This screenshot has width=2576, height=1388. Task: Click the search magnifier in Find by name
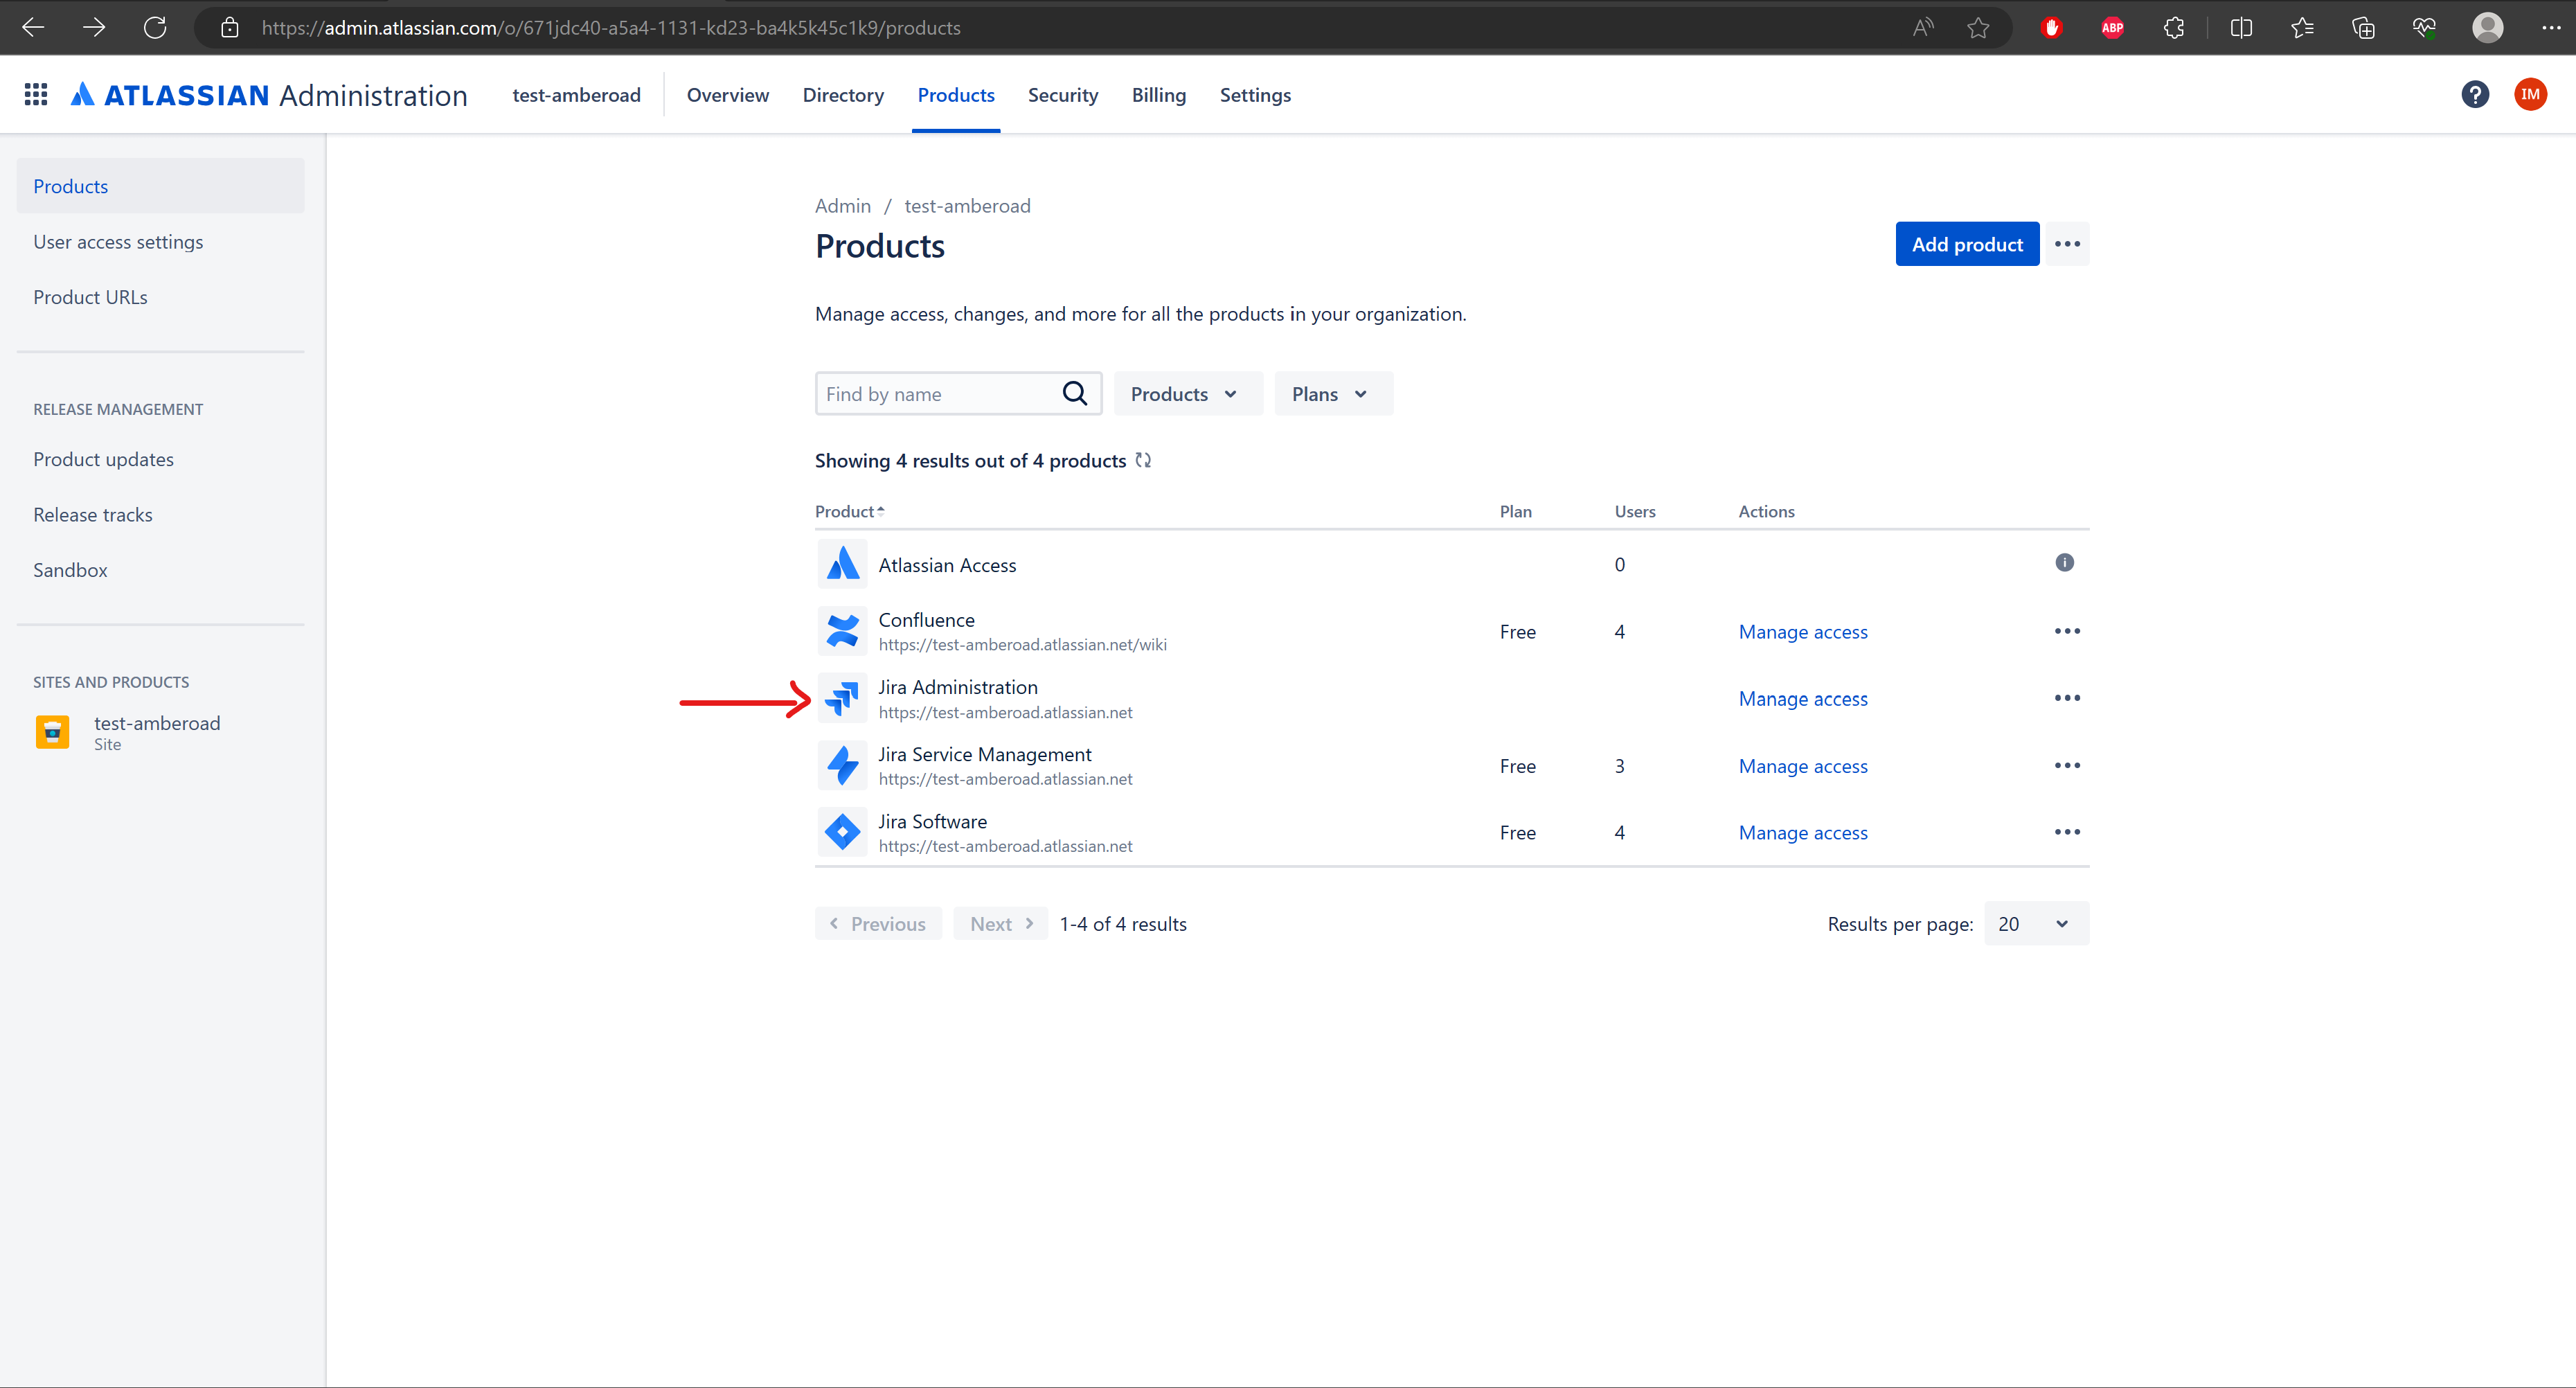point(1075,394)
